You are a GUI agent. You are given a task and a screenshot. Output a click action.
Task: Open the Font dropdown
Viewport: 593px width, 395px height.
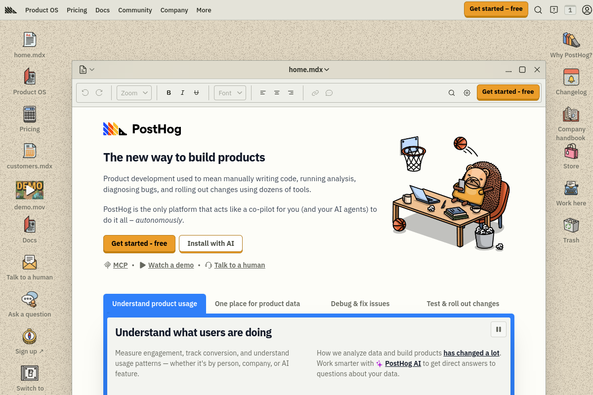230,93
